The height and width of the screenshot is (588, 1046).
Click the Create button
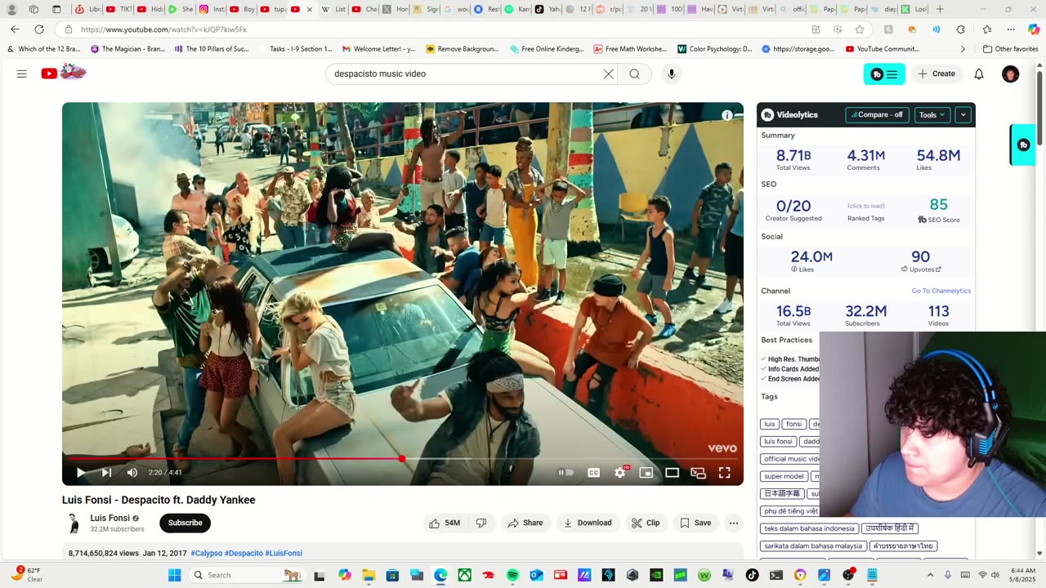(x=936, y=73)
